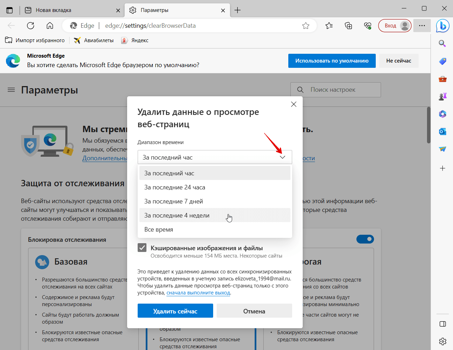Open sidebar Outlook icon
This screenshot has height=350, width=453.
pyautogui.click(x=442, y=131)
